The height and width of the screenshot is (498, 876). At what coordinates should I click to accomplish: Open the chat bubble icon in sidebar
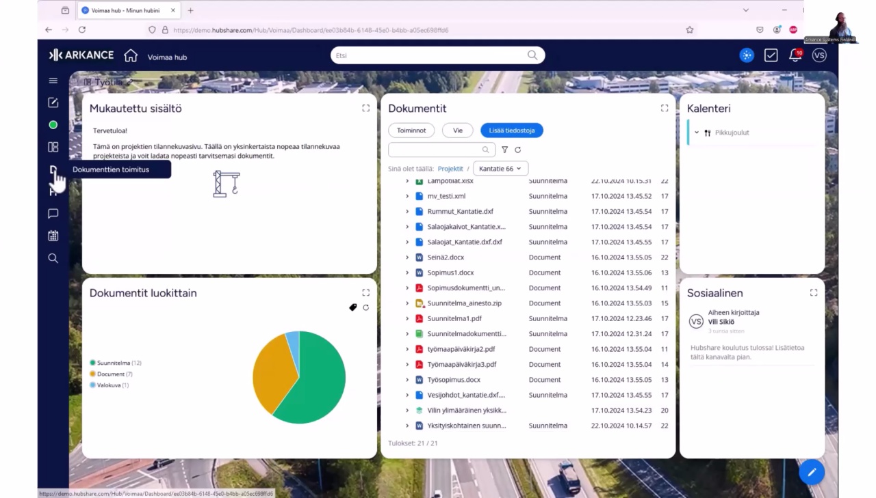(53, 214)
